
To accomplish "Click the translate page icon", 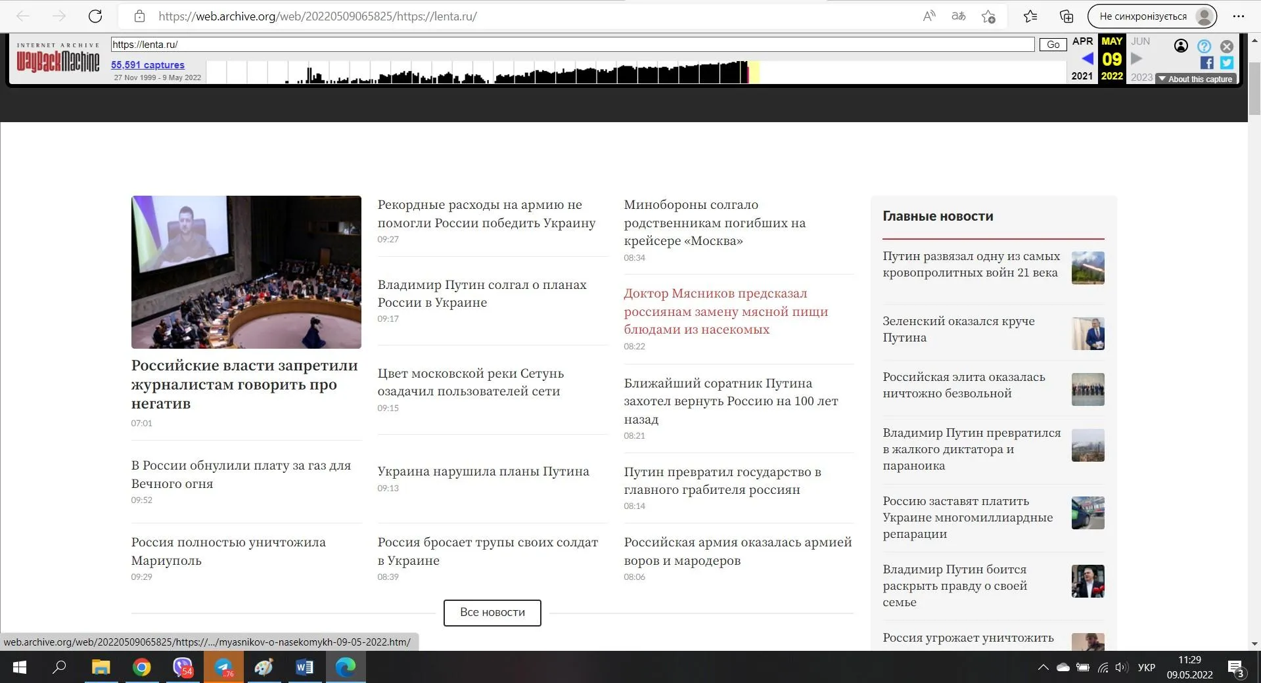I will [x=958, y=16].
